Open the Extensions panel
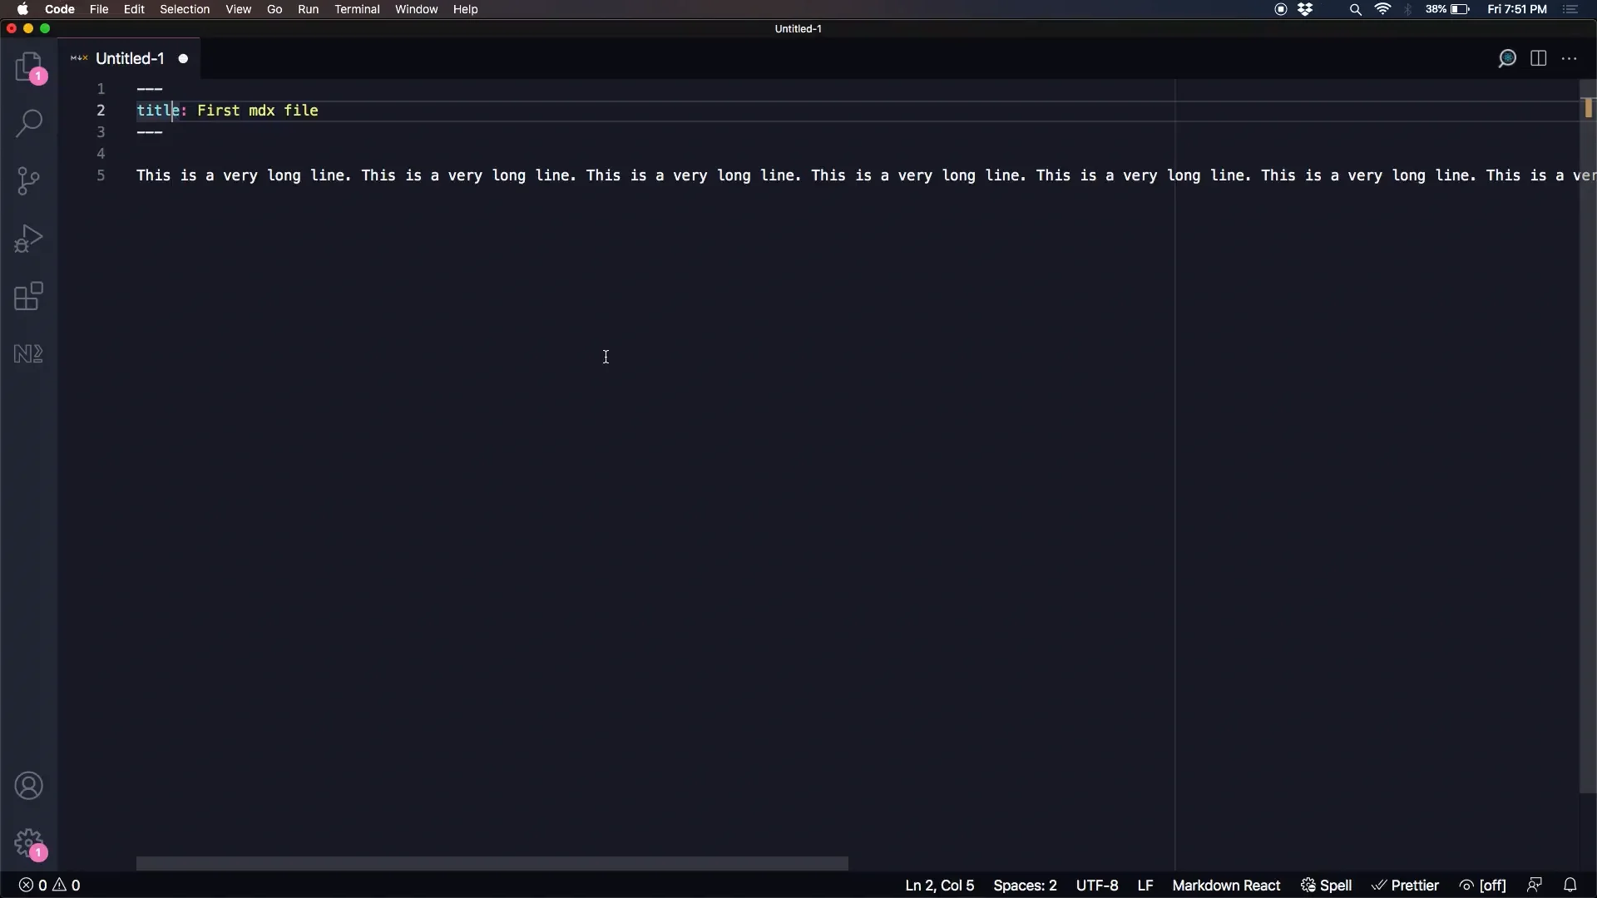Viewport: 1597px width, 898px height. tap(29, 296)
